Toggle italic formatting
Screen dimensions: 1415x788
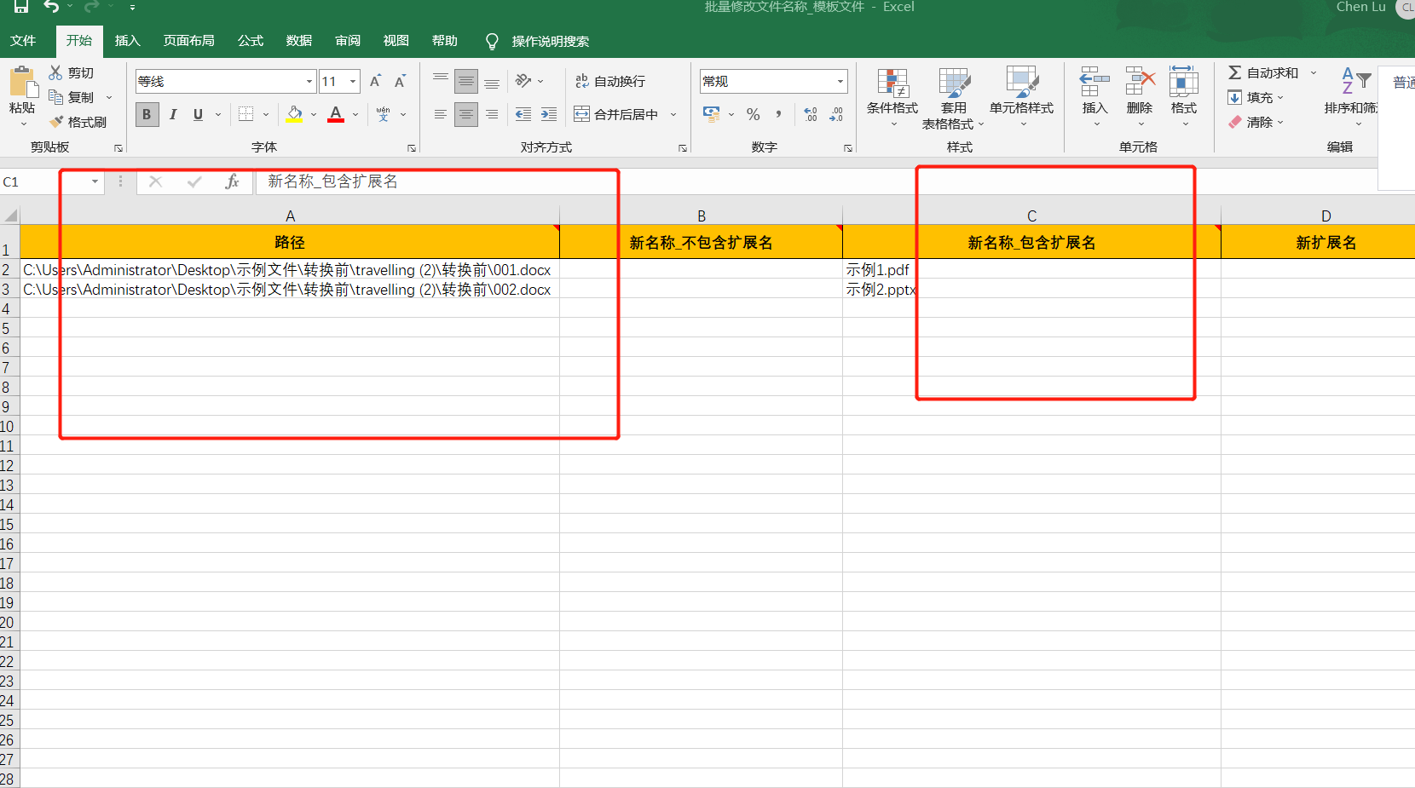(x=172, y=113)
